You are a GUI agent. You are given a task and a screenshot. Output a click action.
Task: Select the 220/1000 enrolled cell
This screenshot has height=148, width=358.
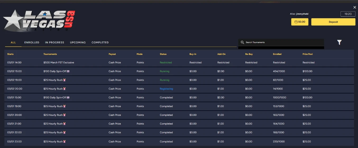coord(279,141)
